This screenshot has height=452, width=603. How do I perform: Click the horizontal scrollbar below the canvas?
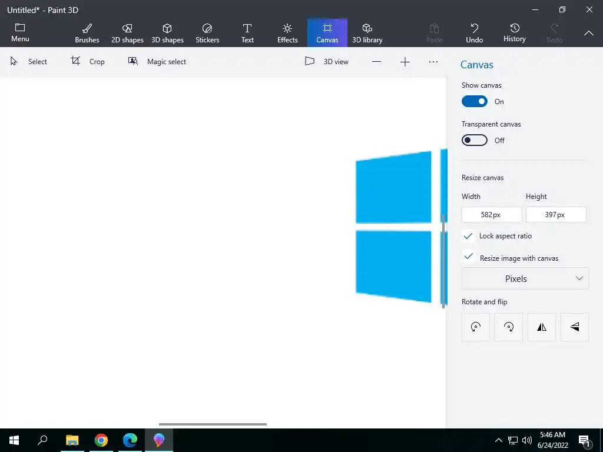[x=213, y=424]
